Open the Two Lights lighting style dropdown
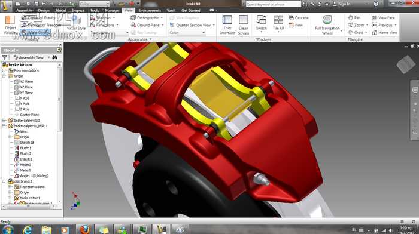This screenshot has width=419, height=234. (x=110, y=32)
